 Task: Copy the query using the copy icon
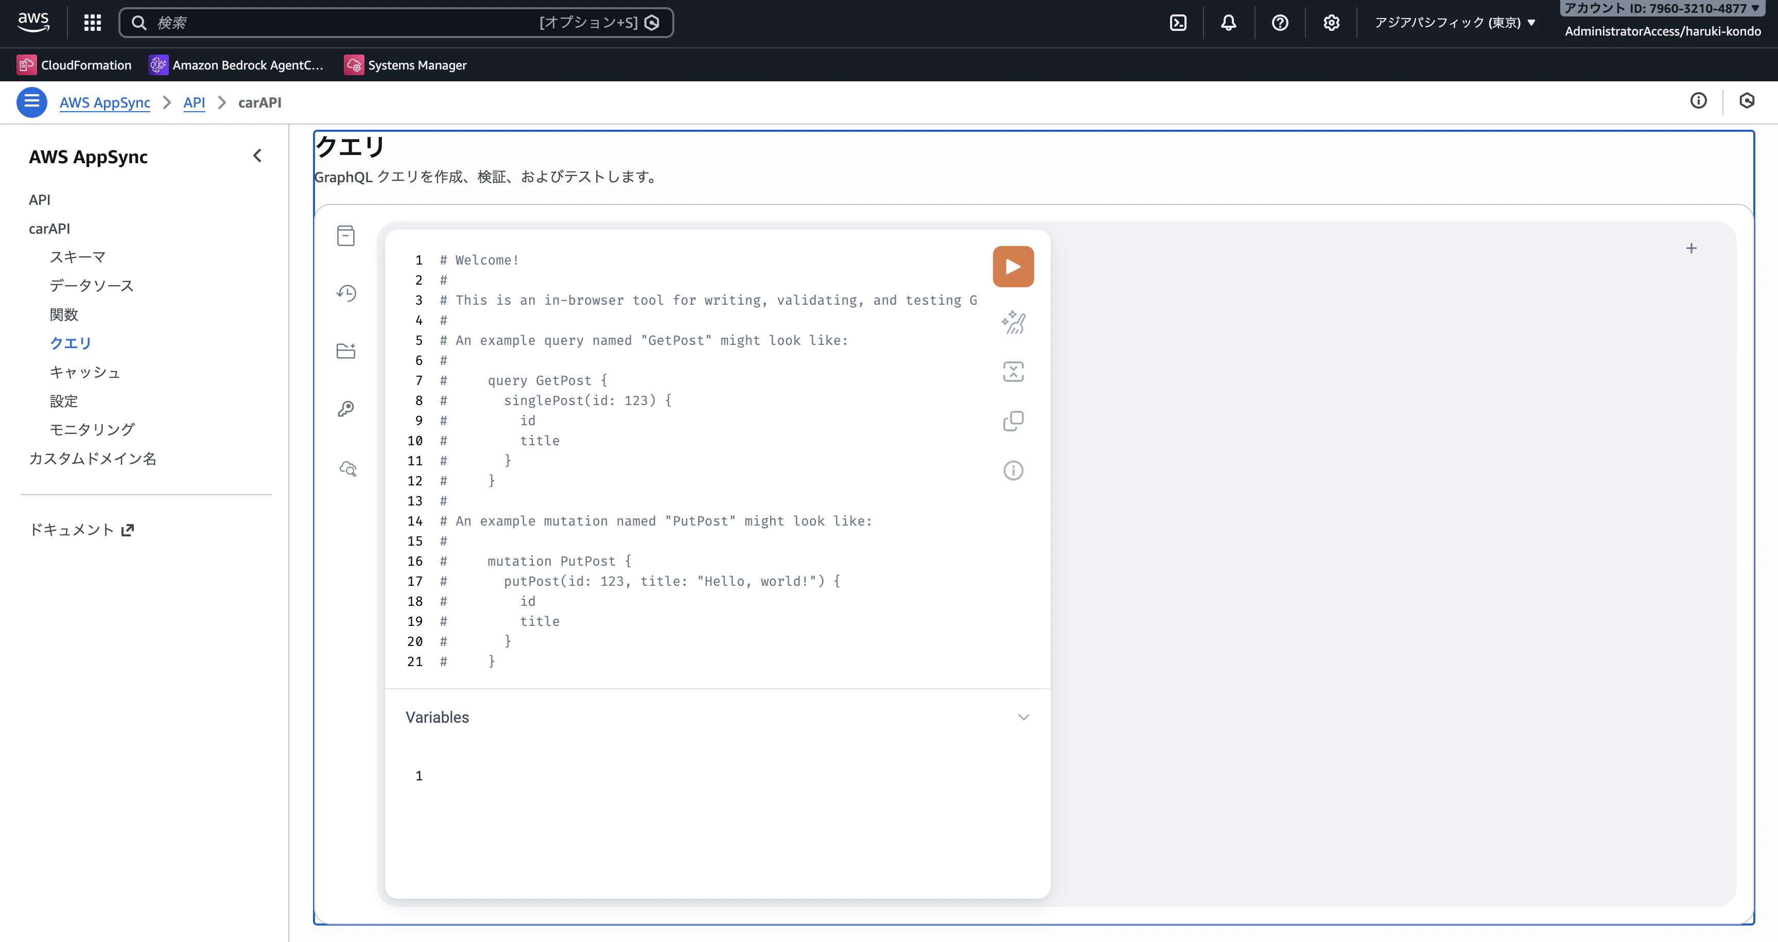pyautogui.click(x=1013, y=421)
